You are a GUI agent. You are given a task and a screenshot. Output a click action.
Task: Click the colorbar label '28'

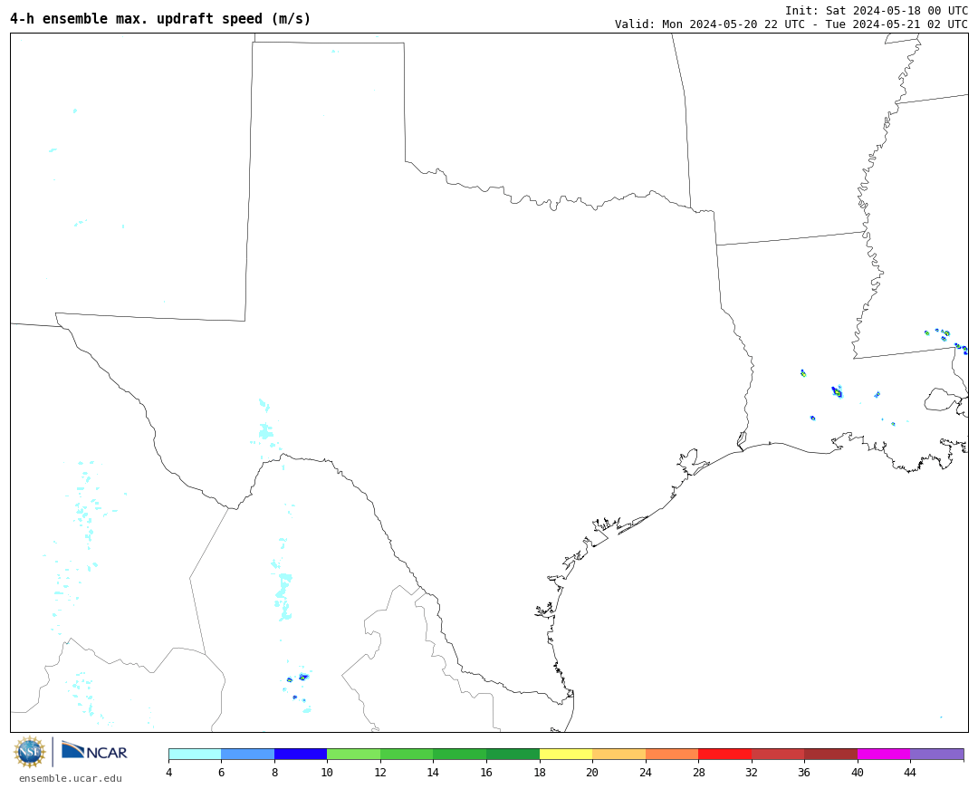698,772
